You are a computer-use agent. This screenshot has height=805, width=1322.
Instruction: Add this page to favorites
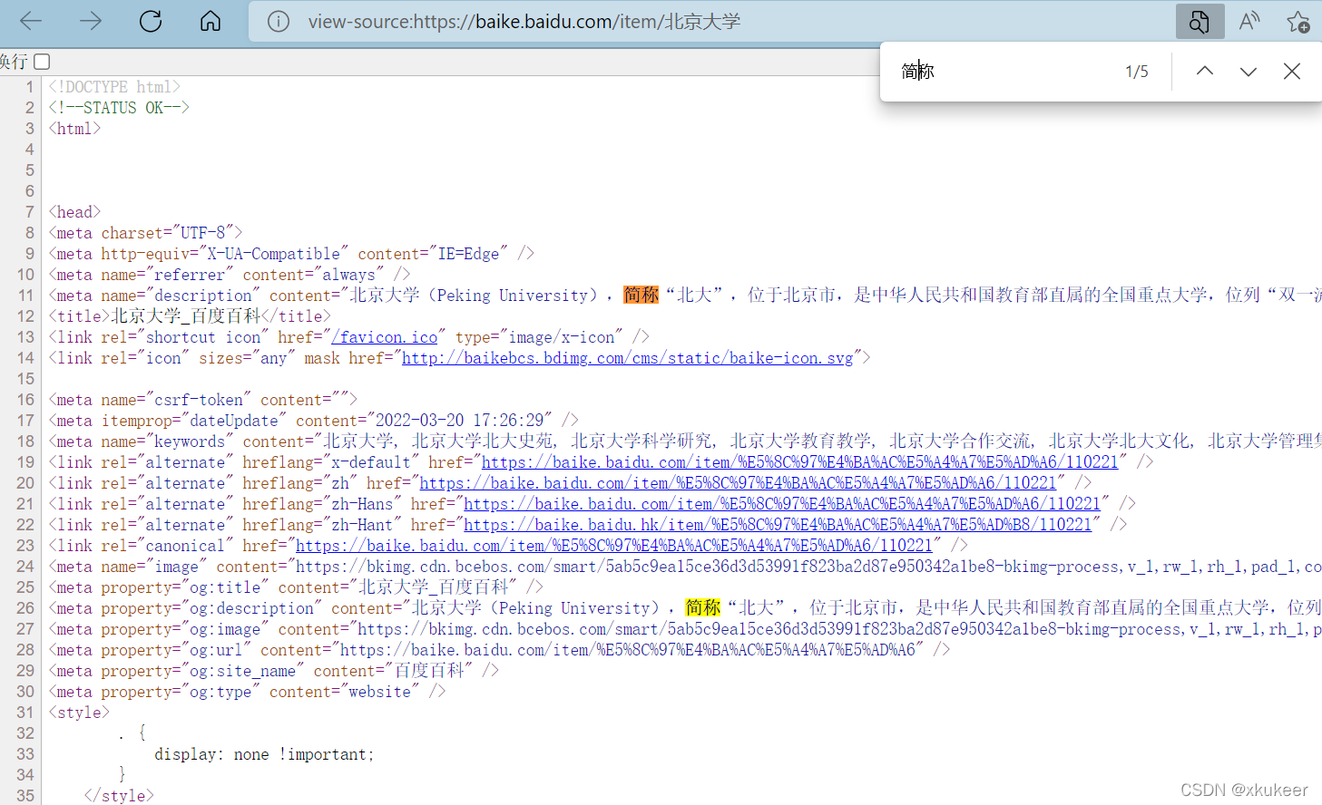point(1298,21)
